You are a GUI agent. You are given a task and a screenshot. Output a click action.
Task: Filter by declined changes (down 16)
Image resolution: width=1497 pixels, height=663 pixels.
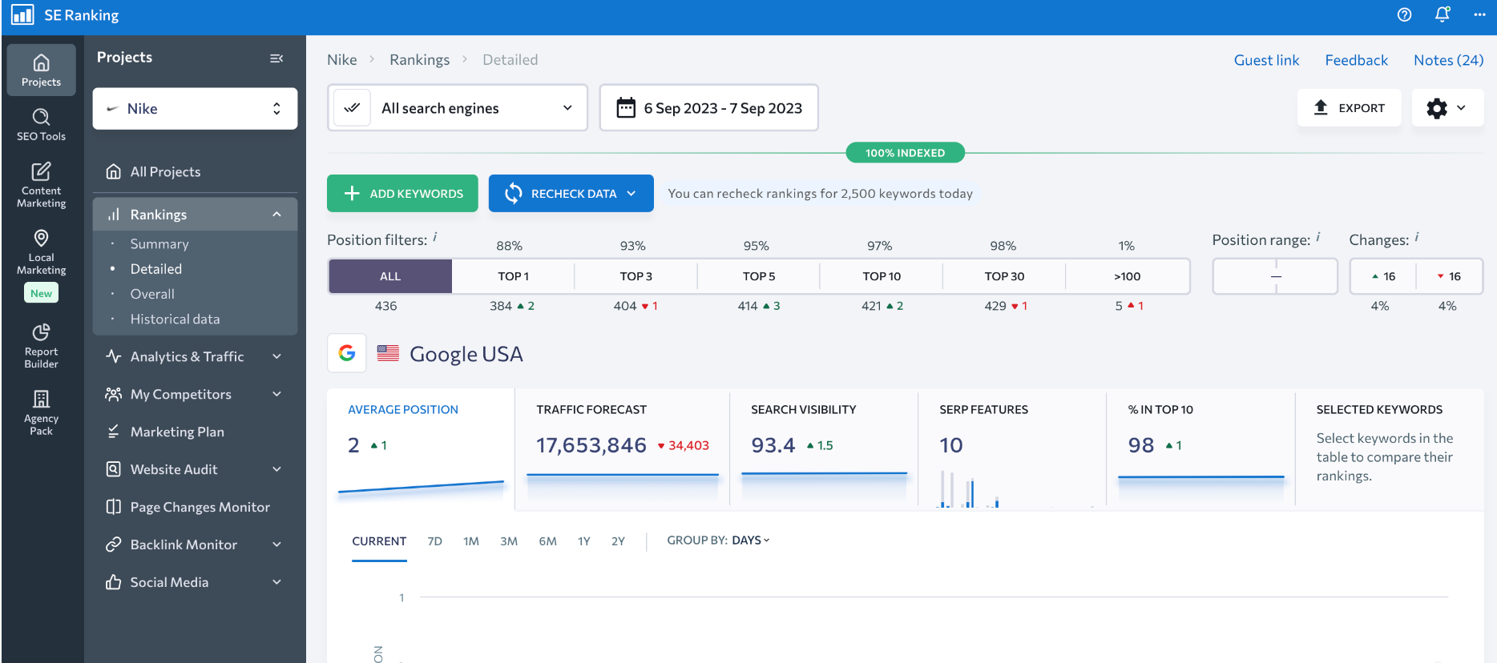pos(1449,276)
